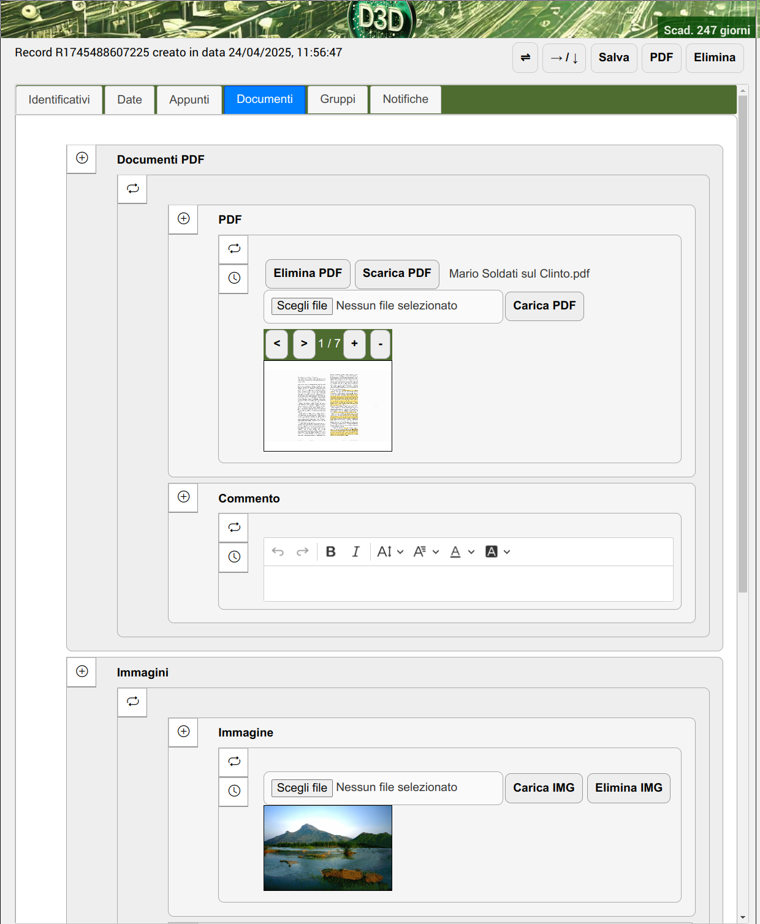Click the swap arrows icon in top toolbar

[x=525, y=58]
